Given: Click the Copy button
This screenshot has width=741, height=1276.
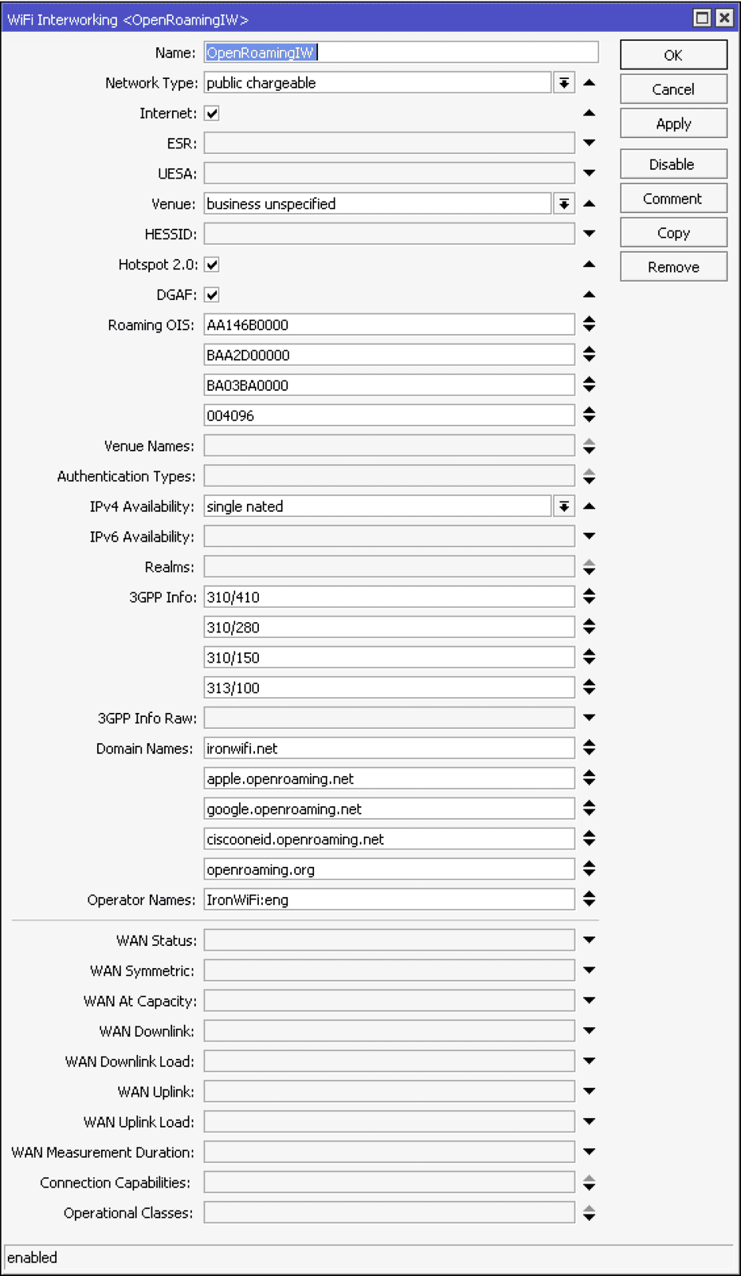Looking at the screenshot, I should pos(673,233).
